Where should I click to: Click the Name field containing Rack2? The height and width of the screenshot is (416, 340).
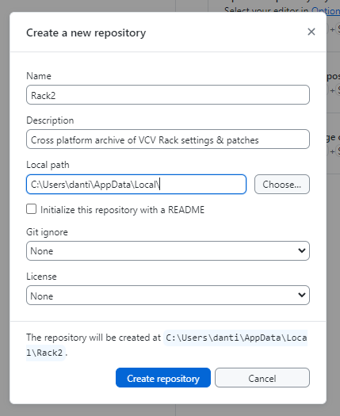(x=168, y=95)
